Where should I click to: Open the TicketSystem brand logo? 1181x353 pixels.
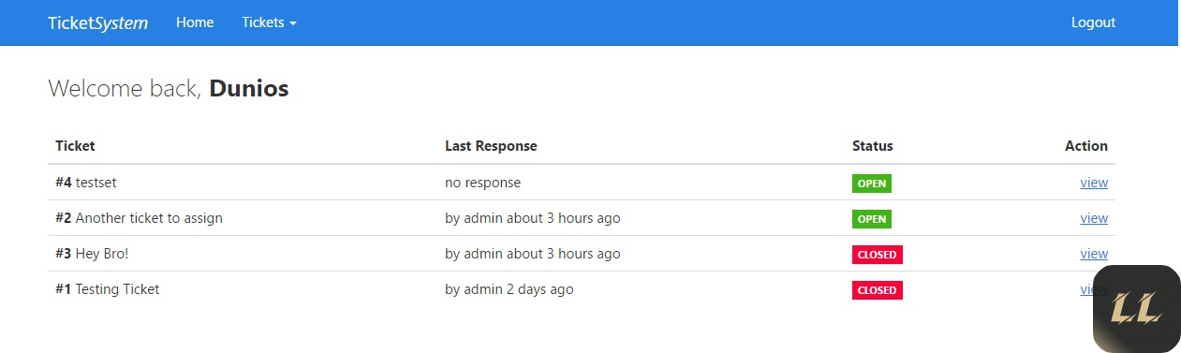click(x=98, y=22)
